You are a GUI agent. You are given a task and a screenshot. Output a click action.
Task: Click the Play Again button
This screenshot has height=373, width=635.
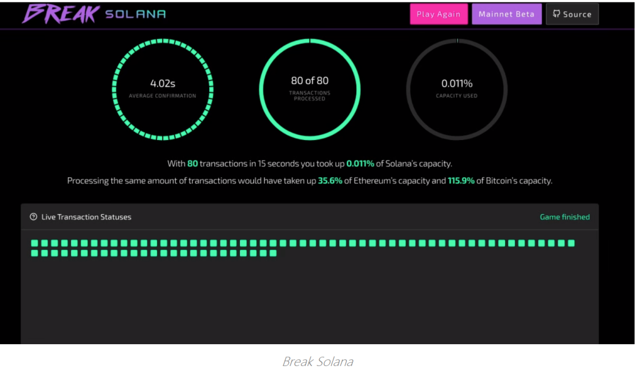click(439, 14)
